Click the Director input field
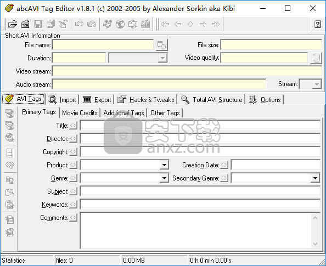This screenshot has height=266, width=326. click(x=200, y=139)
